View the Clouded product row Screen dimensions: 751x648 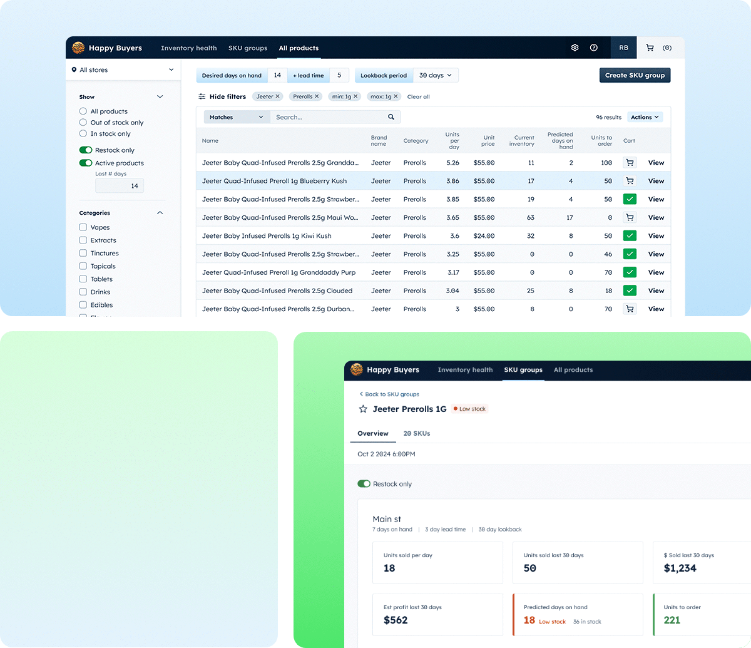656,291
